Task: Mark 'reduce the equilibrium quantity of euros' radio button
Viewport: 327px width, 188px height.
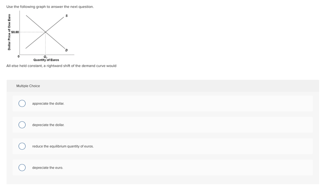Action: tap(22, 146)
